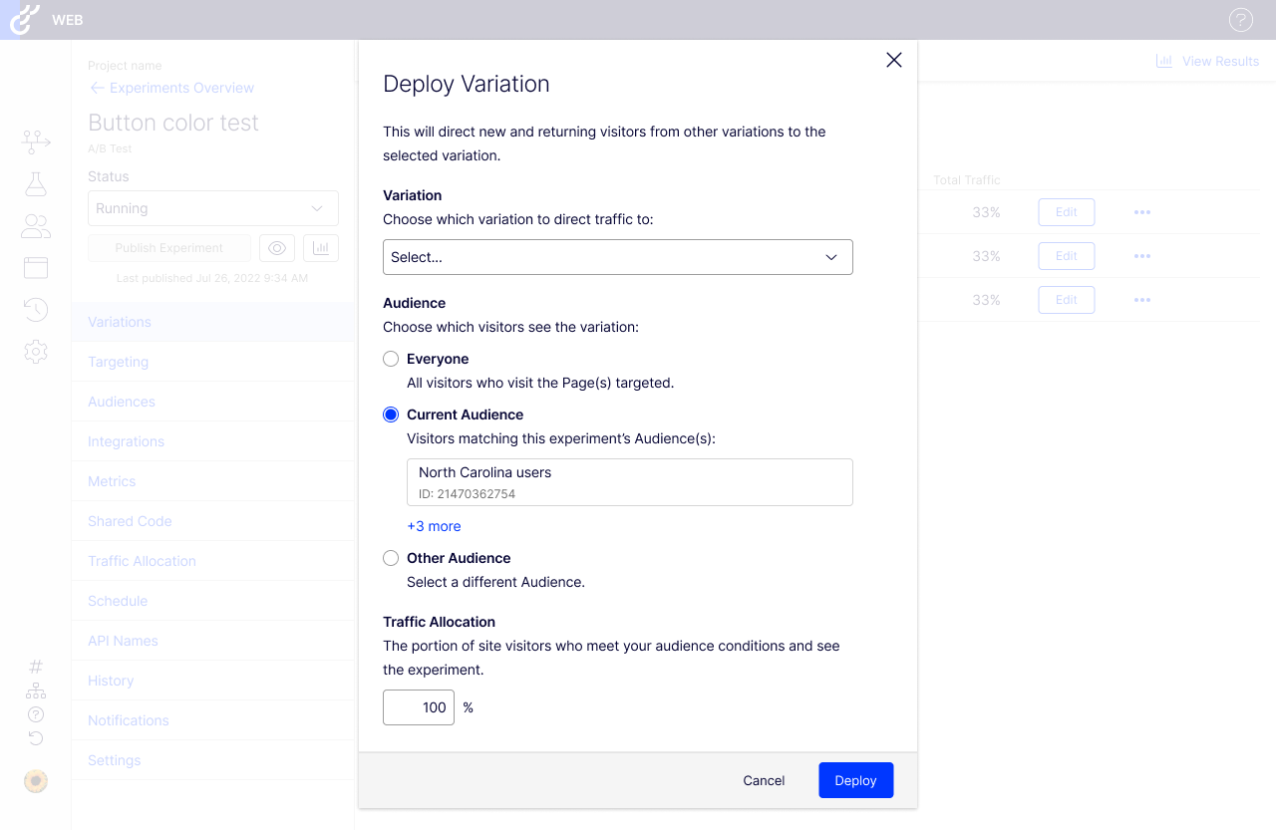Viewport: 1276px width, 832px height.
Task: Open the Experiments flask icon in sidebar
Action: pyautogui.click(x=36, y=183)
